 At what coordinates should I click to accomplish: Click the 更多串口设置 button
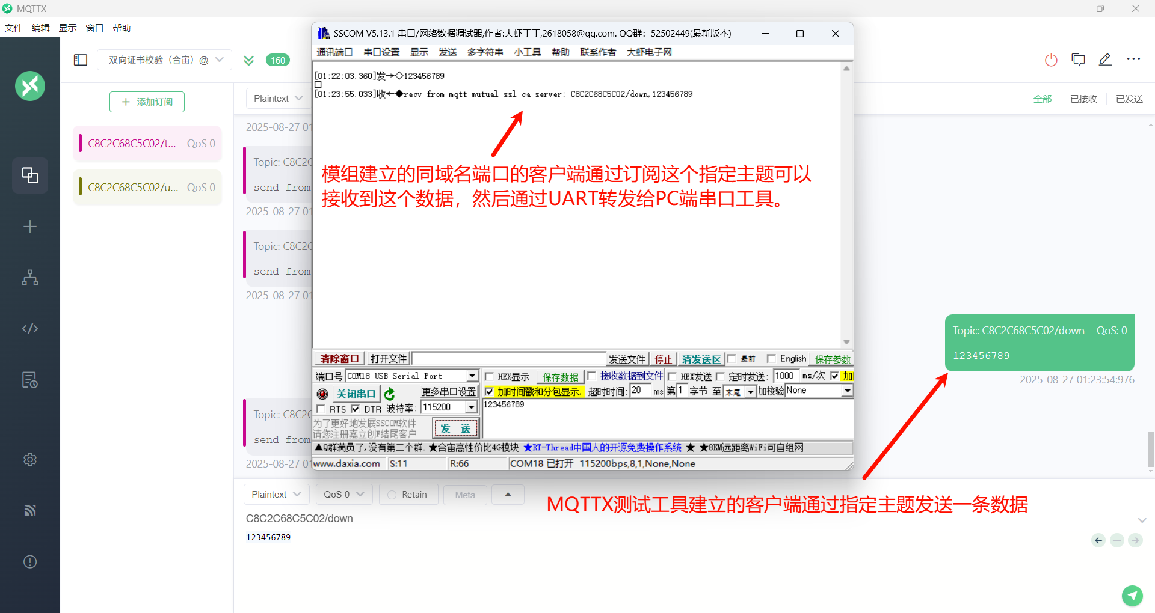(x=449, y=392)
